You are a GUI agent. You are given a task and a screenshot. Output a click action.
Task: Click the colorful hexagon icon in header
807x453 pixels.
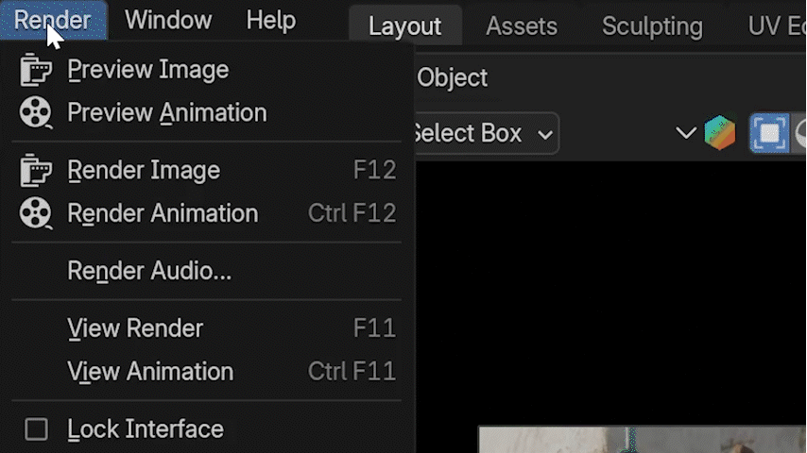pos(720,133)
